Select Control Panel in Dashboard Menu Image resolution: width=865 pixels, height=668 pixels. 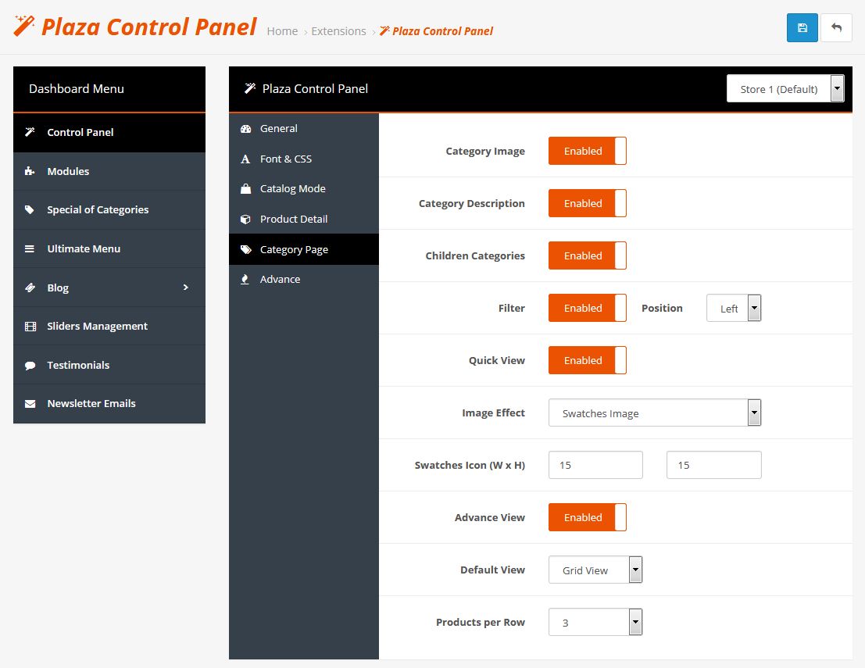click(109, 132)
